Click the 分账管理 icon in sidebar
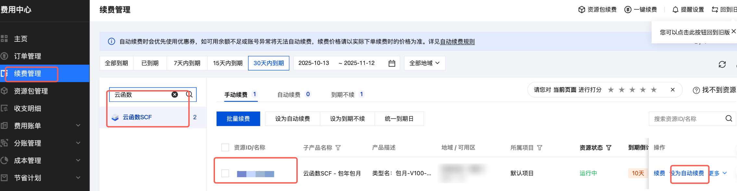The image size is (737, 191). (x=4, y=143)
